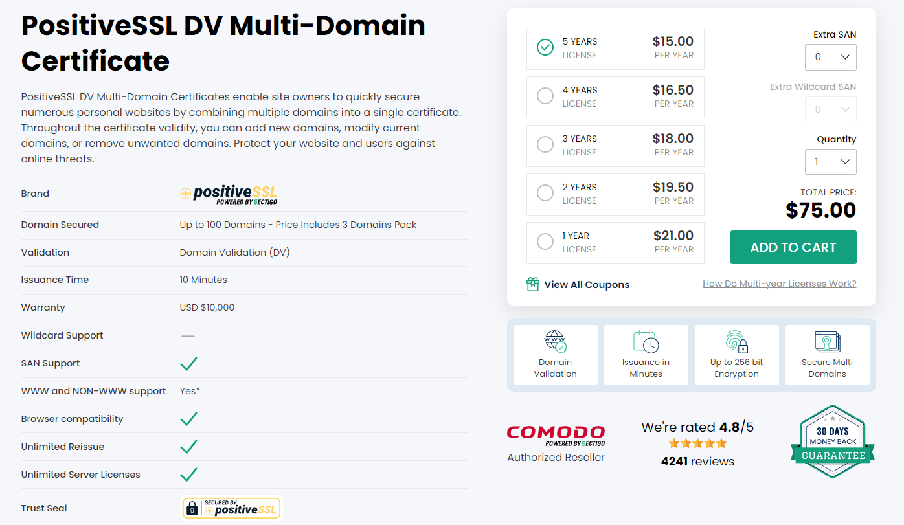Click the Up to 256 bit Encryption label
Screen dimensions: 904x525
(737, 368)
